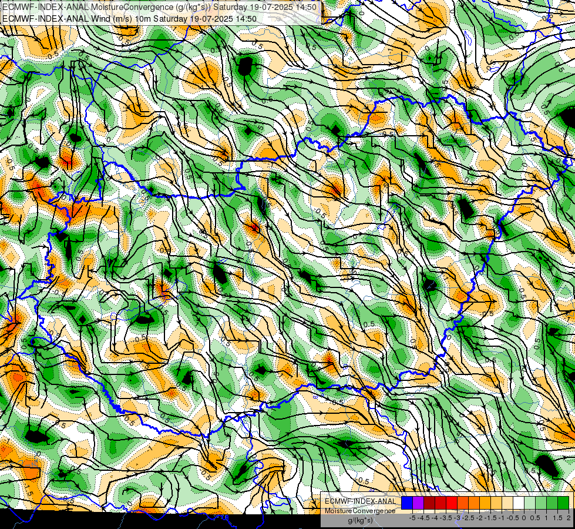Click the MoistureConvergence title line at top
Screen dimensions: 575x529
(x=160, y=7)
